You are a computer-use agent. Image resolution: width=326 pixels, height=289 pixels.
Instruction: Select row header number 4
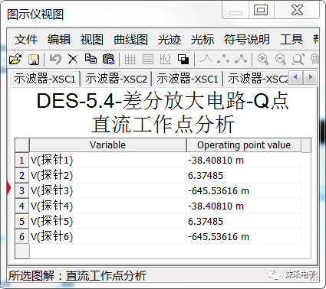coord(22,206)
